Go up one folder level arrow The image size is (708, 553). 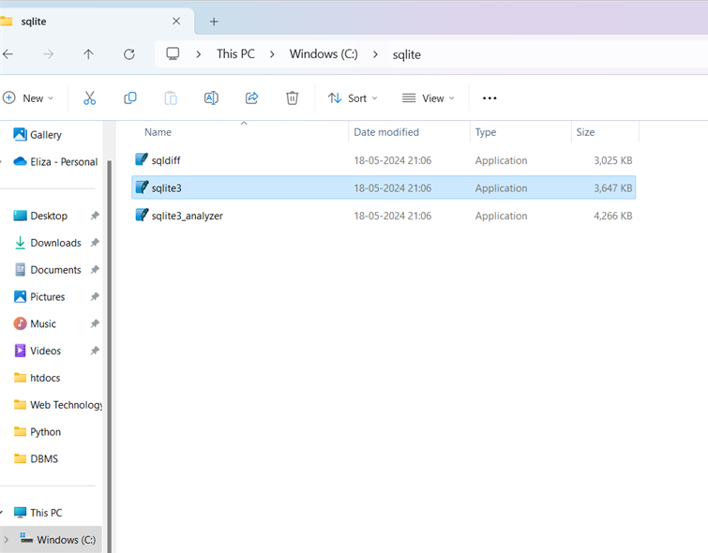tap(88, 54)
